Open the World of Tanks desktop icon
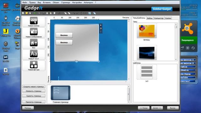Image resolution: width=201 pixels, height=113 pixels. pos(6,46)
